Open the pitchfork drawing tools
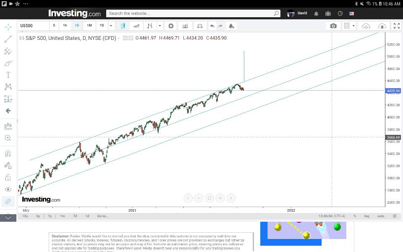Viewport: 403px width, 252px height. (x=8, y=51)
